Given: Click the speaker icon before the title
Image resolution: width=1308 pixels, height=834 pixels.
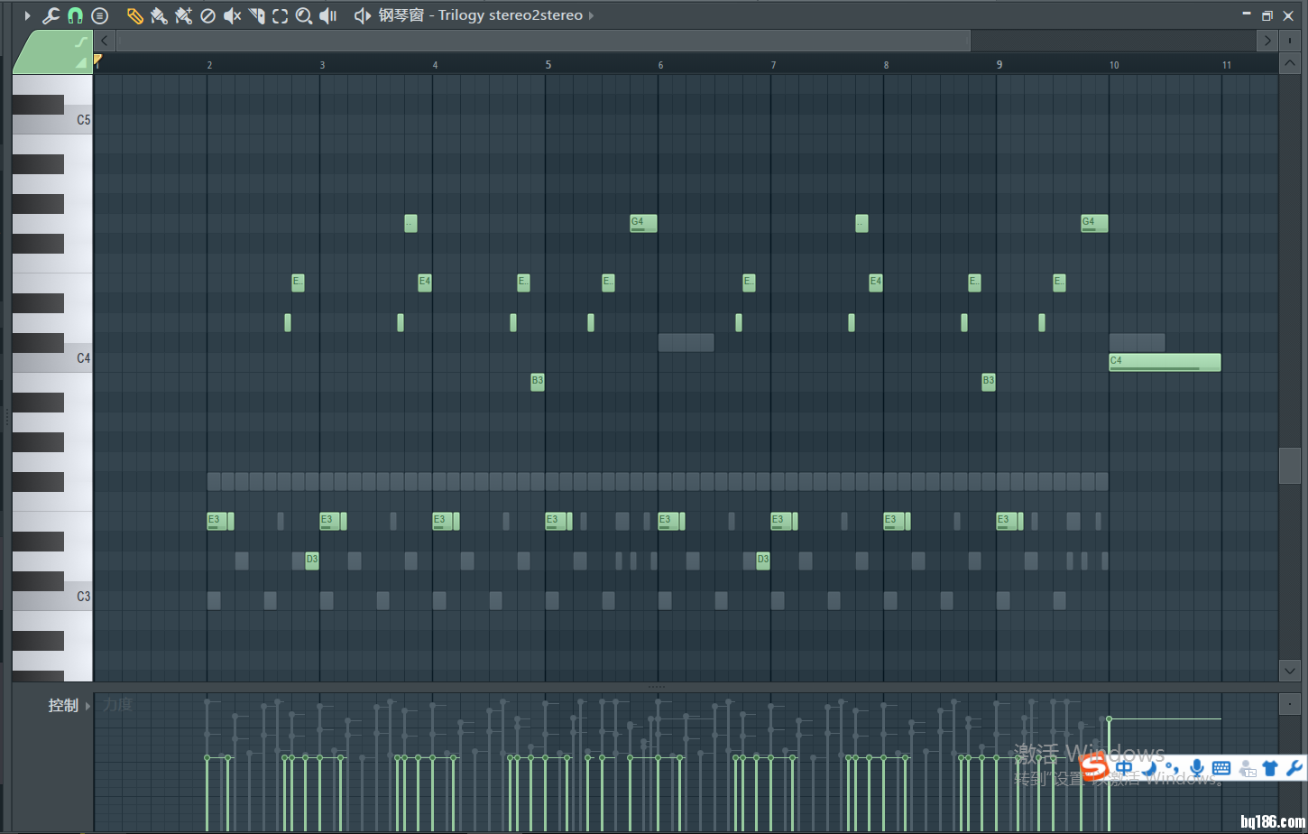Looking at the screenshot, I should pyautogui.click(x=363, y=15).
